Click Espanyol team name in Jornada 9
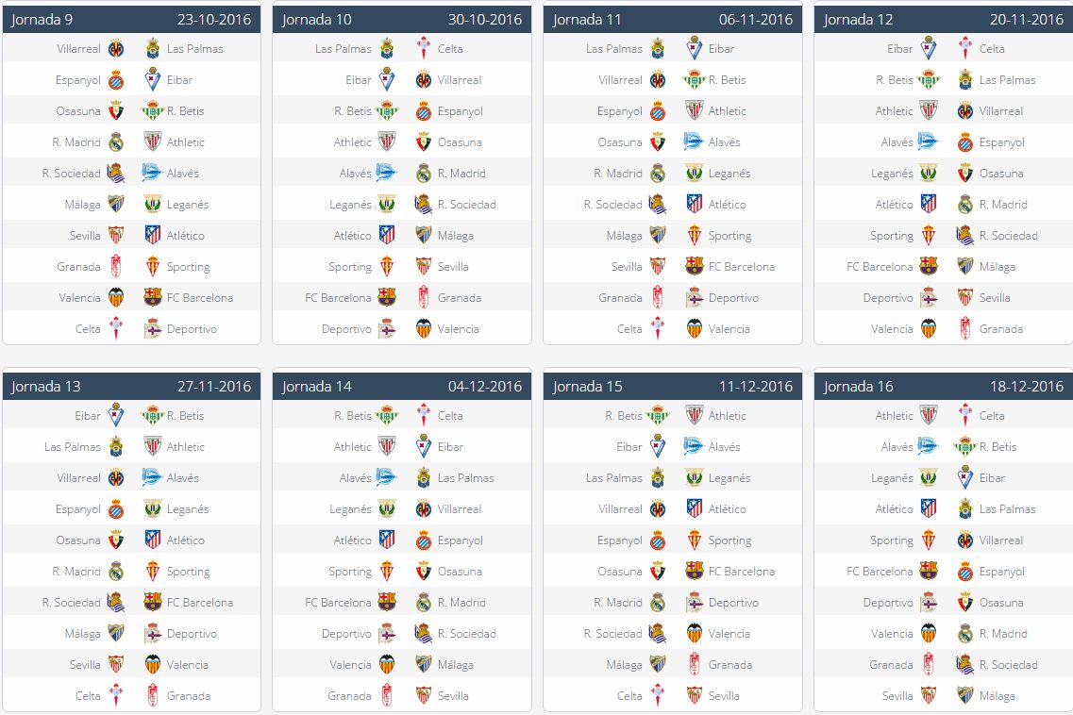 click(x=78, y=80)
